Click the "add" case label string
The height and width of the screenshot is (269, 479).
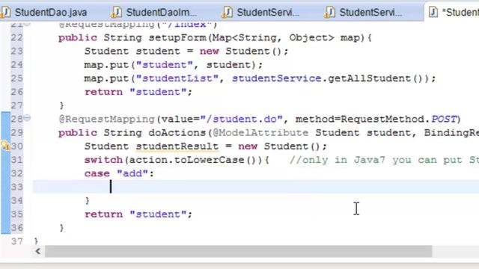132,173
